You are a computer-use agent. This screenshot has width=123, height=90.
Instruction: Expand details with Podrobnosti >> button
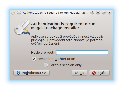[32, 73]
